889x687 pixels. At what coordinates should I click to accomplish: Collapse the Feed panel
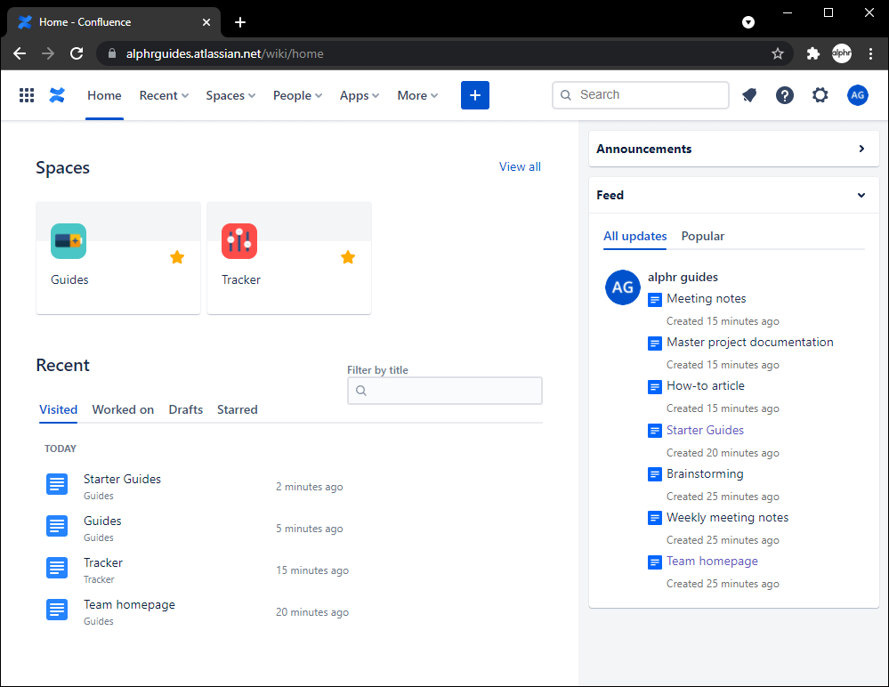point(861,195)
